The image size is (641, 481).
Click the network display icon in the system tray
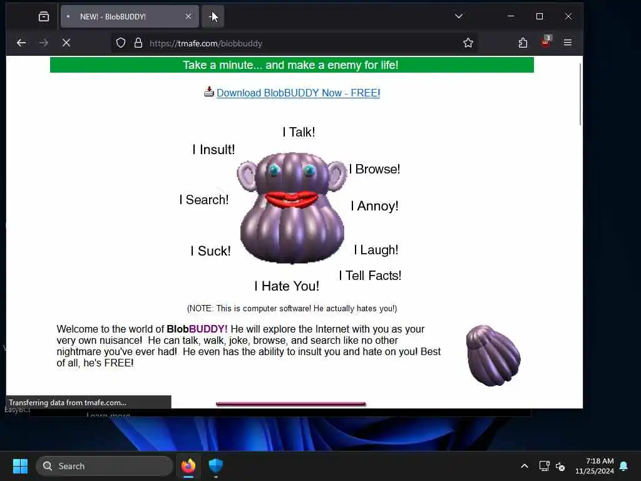pos(544,466)
